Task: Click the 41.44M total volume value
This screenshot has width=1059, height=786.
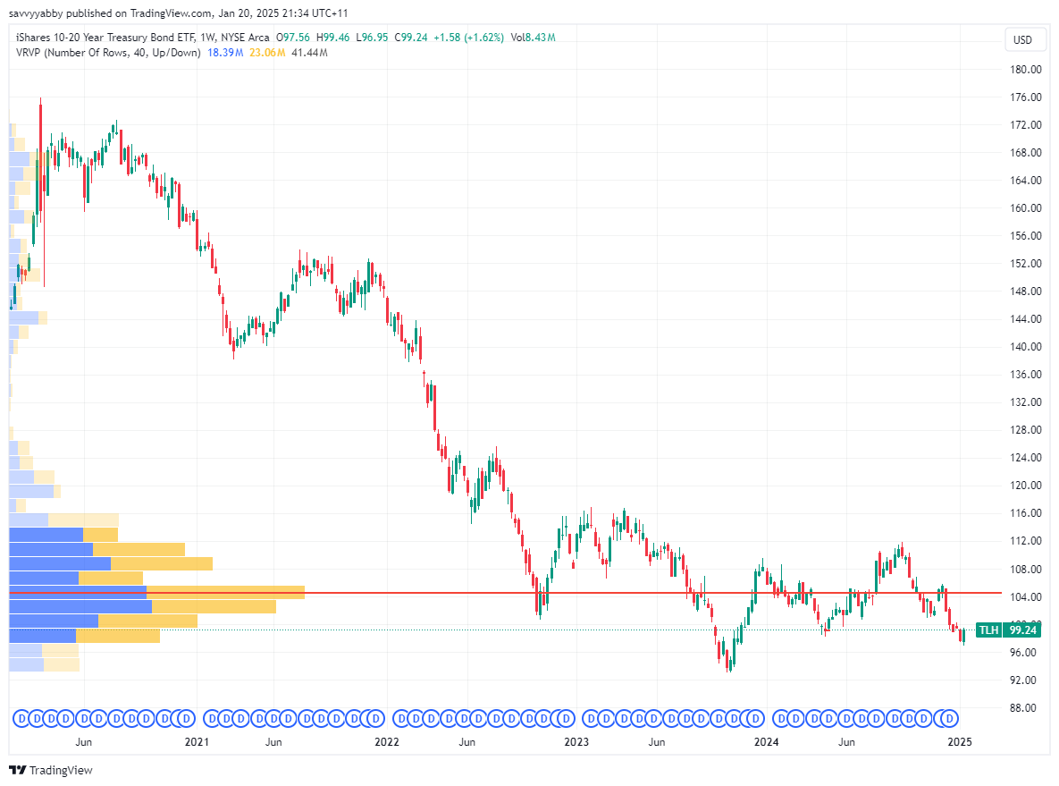Action: [x=309, y=53]
